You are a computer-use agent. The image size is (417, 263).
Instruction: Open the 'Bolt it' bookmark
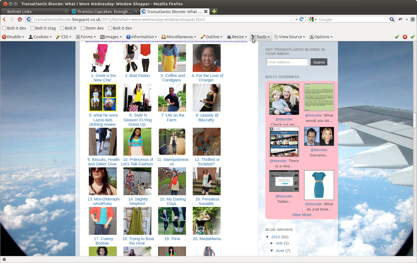point(68,28)
